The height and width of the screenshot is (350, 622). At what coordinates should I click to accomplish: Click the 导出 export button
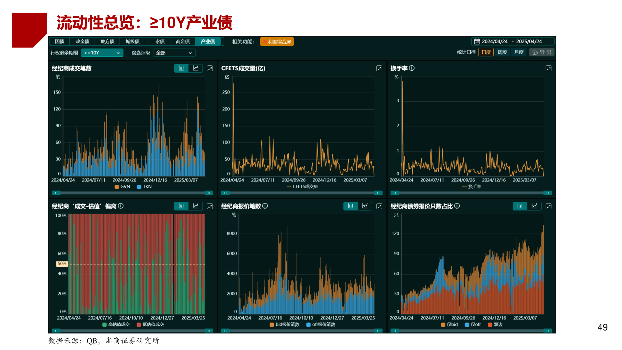pos(542,52)
